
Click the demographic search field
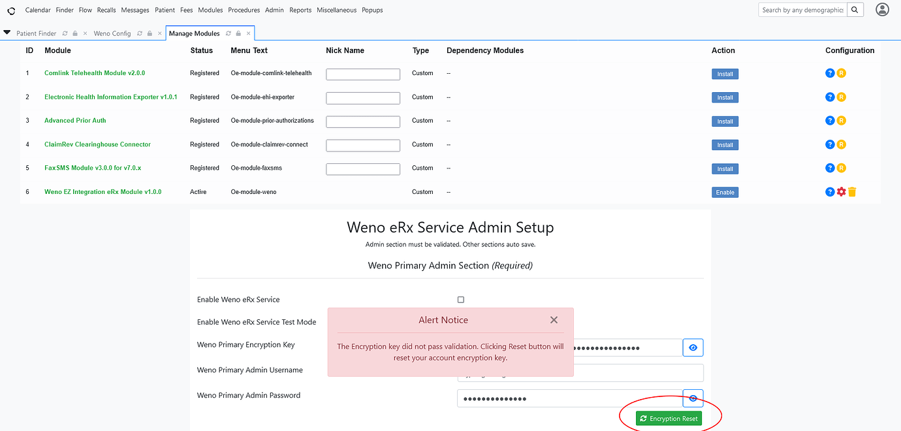coord(802,9)
